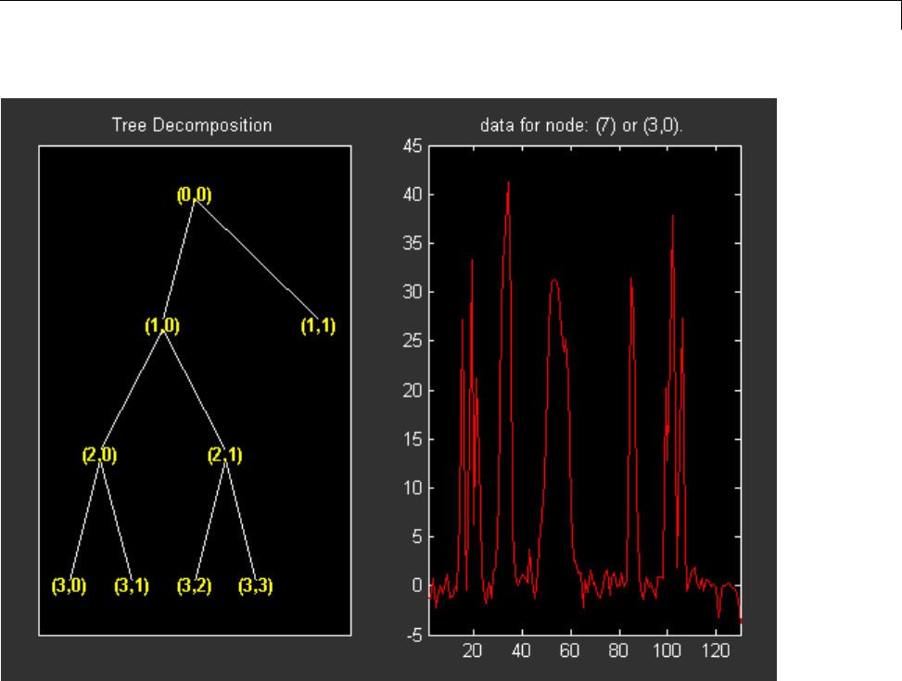Click x-axis tick label 40
This screenshot has width=902, height=681.
tap(521, 650)
